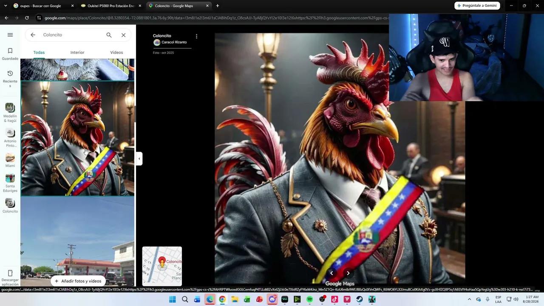Open Google Chrome from the taskbar

click(222, 299)
